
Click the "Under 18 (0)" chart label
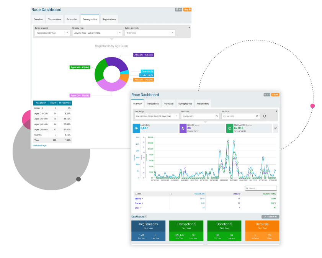coord(147,75)
